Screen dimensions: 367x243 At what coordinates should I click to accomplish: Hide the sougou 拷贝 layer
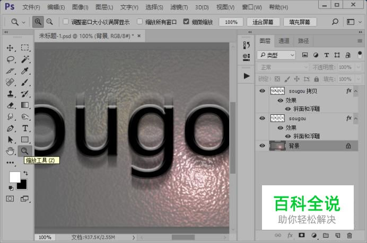click(x=262, y=91)
